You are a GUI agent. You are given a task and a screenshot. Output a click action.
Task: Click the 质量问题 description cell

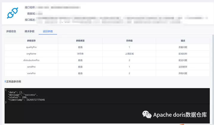tap(183, 47)
